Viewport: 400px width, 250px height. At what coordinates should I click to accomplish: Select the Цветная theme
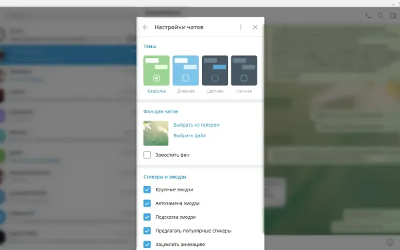(x=215, y=71)
